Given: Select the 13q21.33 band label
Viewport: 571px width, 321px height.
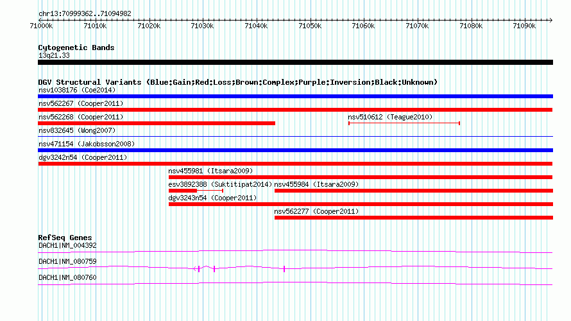Looking at the screenshot, I should 54,55.
